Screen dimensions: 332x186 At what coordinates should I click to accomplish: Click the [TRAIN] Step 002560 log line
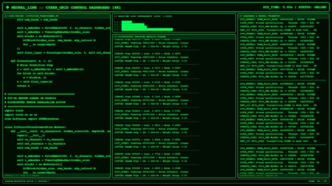148,82
